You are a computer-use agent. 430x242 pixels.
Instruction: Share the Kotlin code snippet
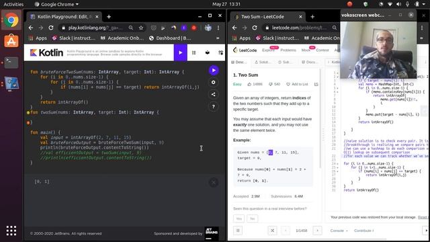click(214, 94)
